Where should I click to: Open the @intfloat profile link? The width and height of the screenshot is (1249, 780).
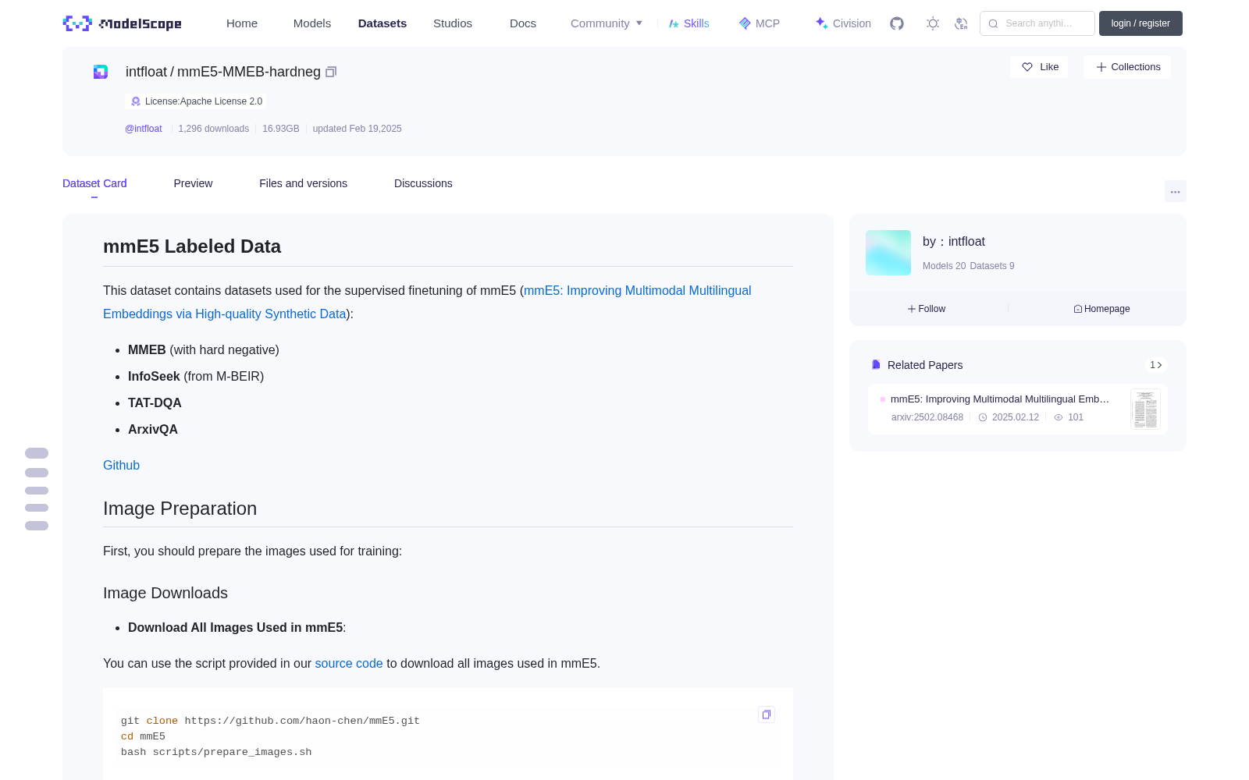click(144, 129)
